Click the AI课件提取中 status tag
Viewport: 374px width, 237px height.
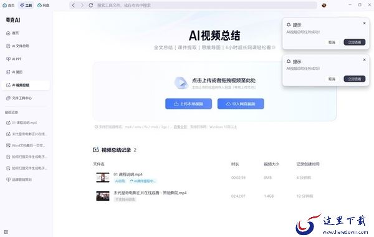coord(143,181)
